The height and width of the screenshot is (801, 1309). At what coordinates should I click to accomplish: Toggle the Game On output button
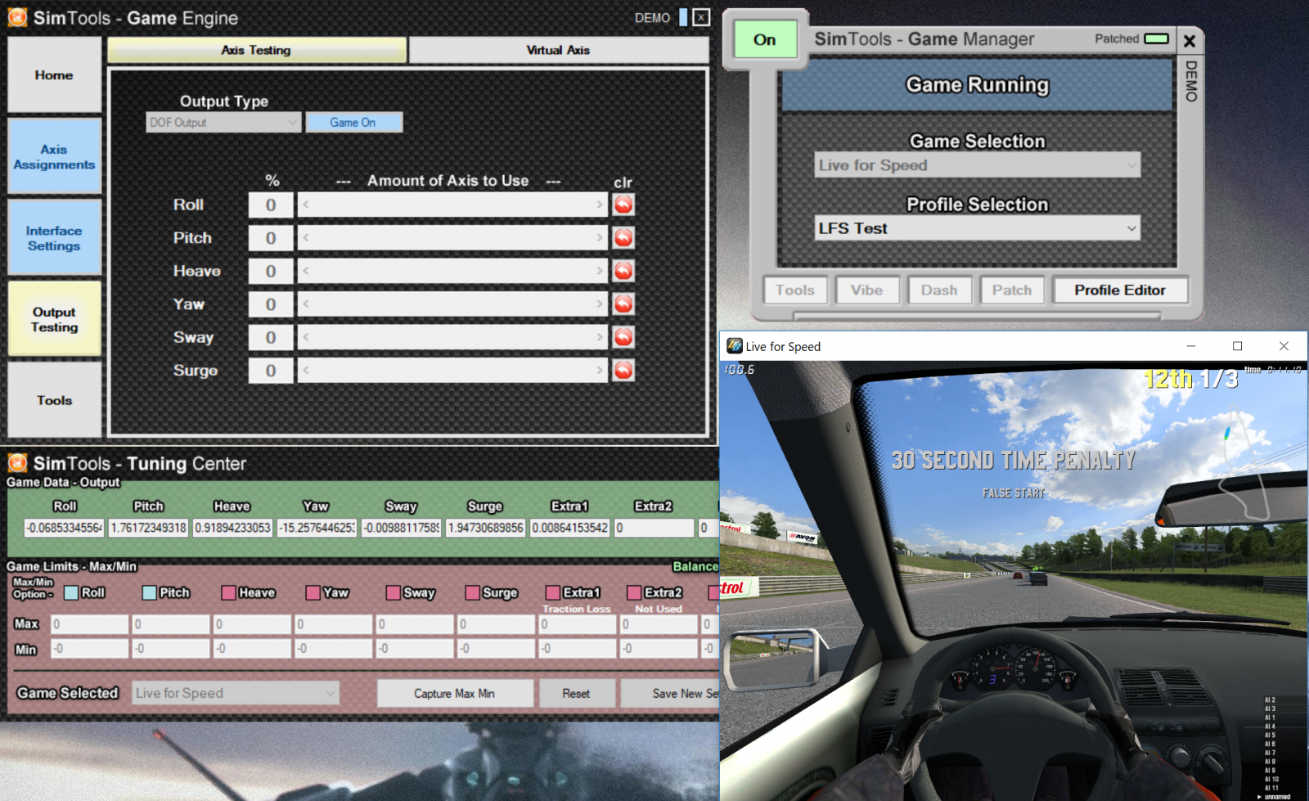click(353, 123)
